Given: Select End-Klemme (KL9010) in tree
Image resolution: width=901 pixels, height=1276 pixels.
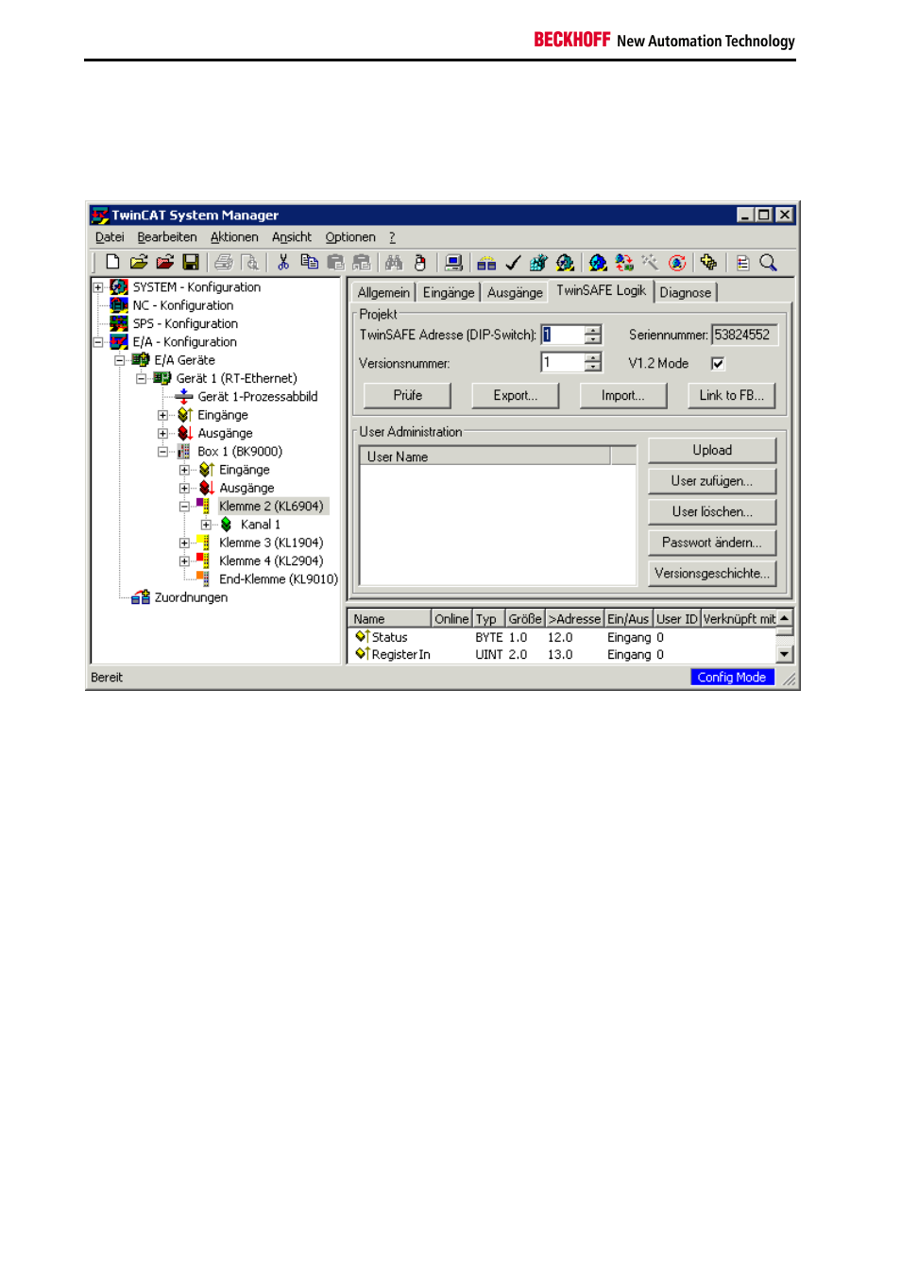Looking at the screenshot, I should tap(279, 579).
